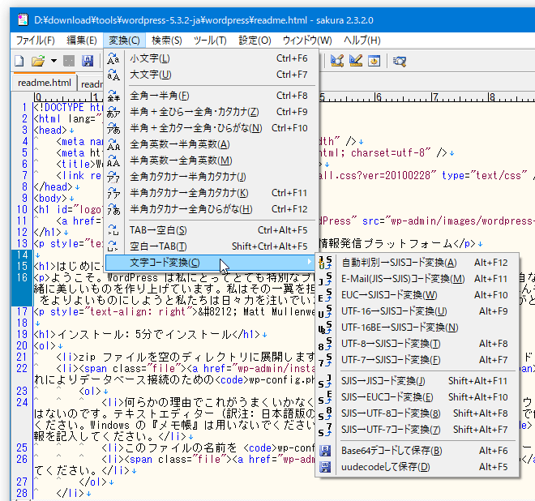Click the Save floppy disk toolbar icon

(88, 61)
